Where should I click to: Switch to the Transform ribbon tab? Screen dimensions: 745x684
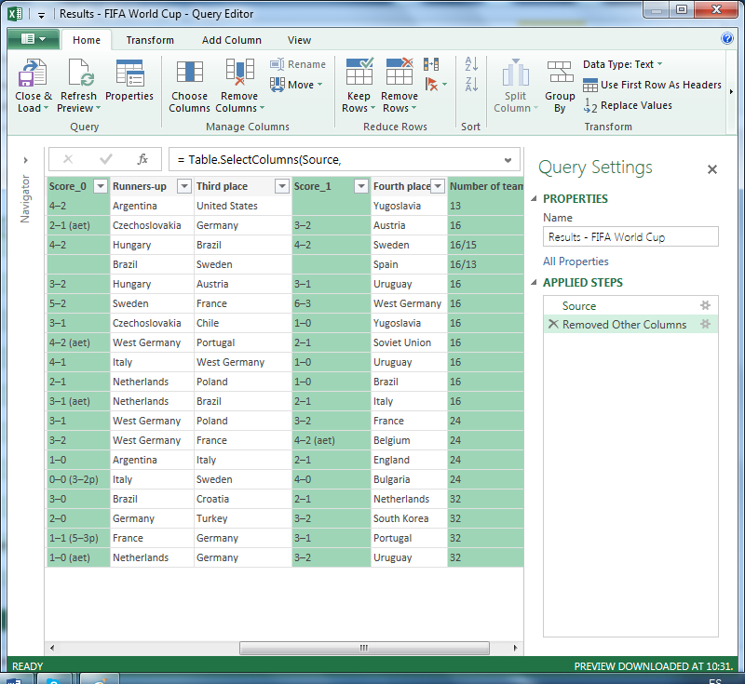pos(150,40)
